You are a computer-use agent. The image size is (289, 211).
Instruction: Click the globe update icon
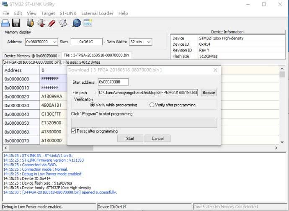(77, 23)
